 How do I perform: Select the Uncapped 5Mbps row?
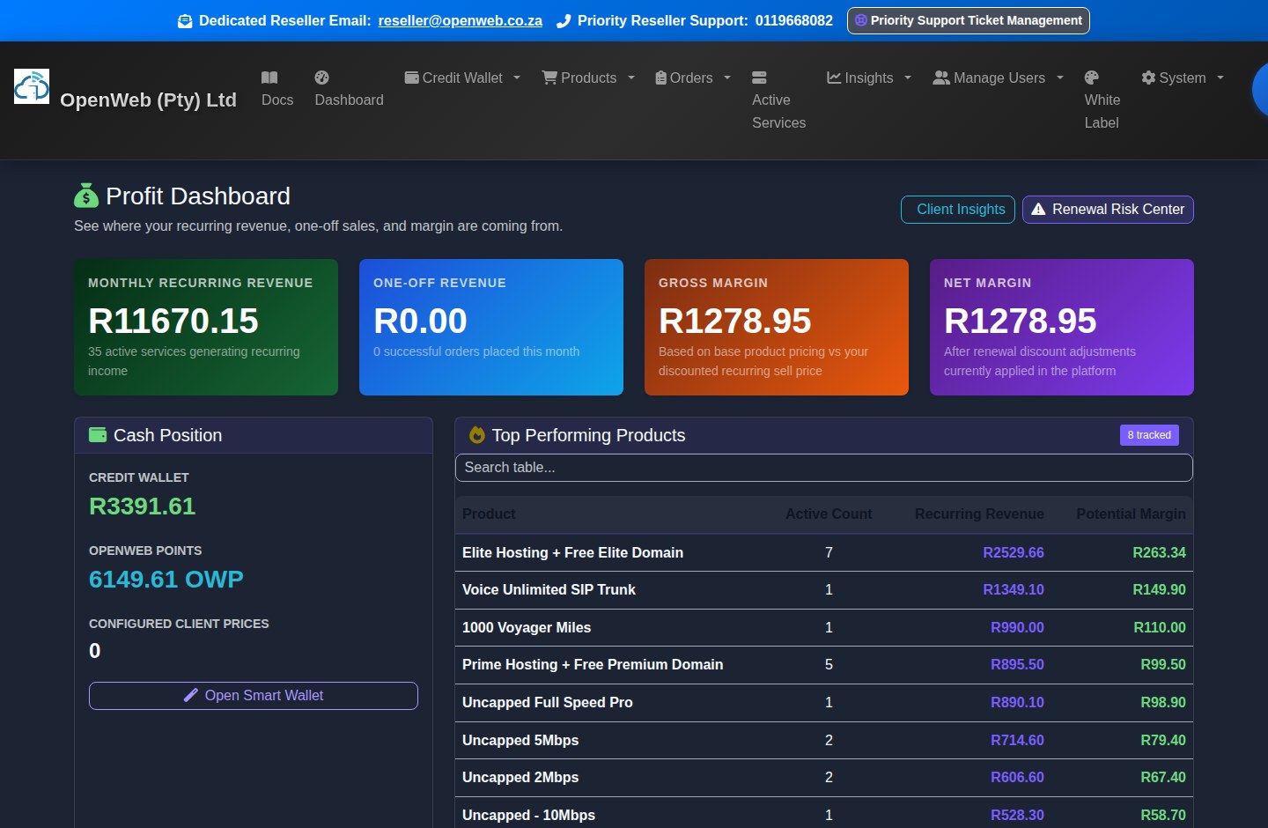pyautogui.click(x=824, y=740)
